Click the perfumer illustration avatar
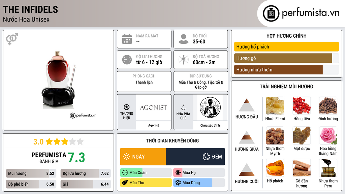 click(x=210, y=107)
